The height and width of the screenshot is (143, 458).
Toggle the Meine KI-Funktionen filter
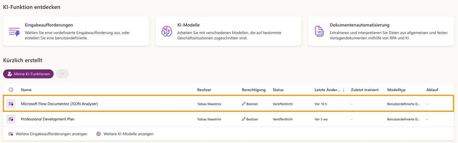click(28, 74)
